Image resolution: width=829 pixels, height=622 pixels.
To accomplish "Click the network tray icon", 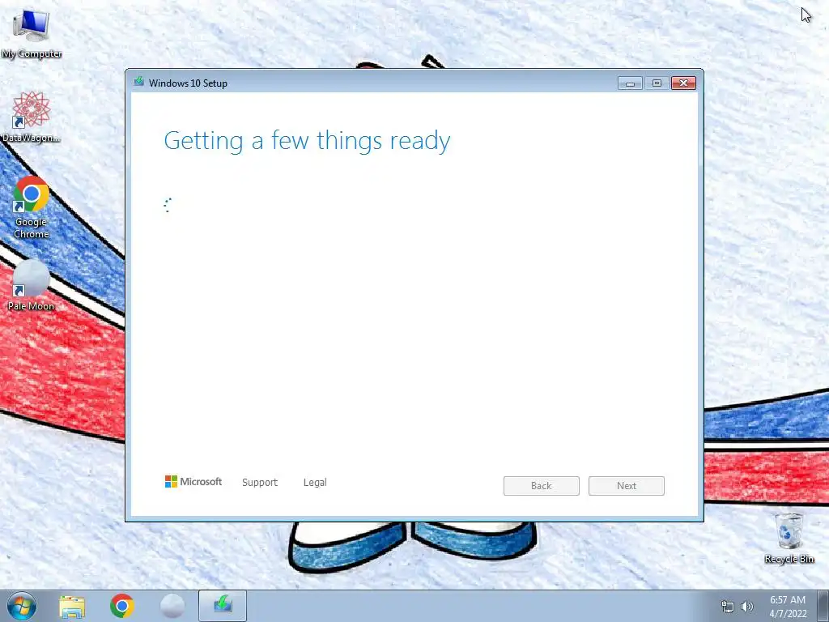I will tap(728, 607).
